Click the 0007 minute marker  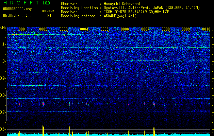tap(145, 29)
